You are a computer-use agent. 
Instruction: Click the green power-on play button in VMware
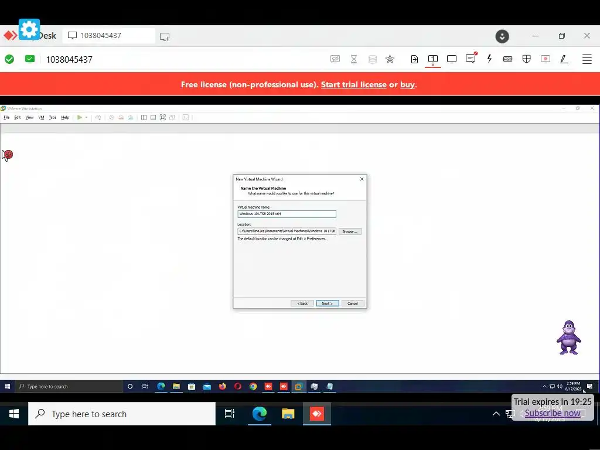pyautogui.click(x=80, y=117)
